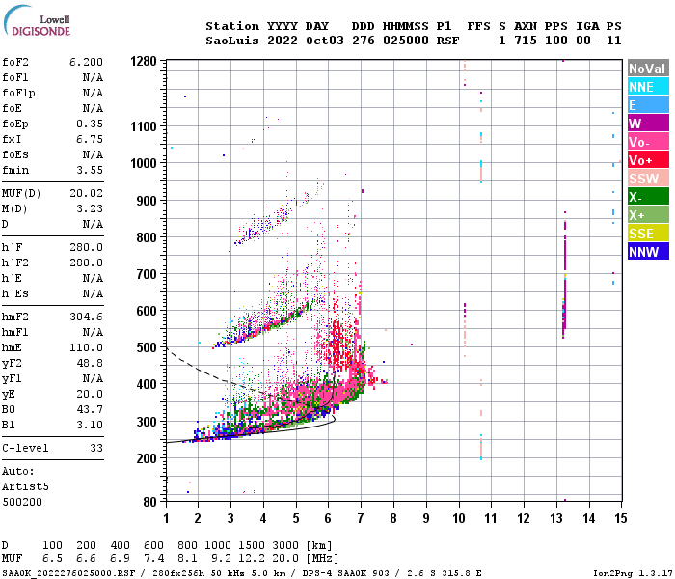Select the E blue legend swatch
Screen dimensions: 675x579
648,104
